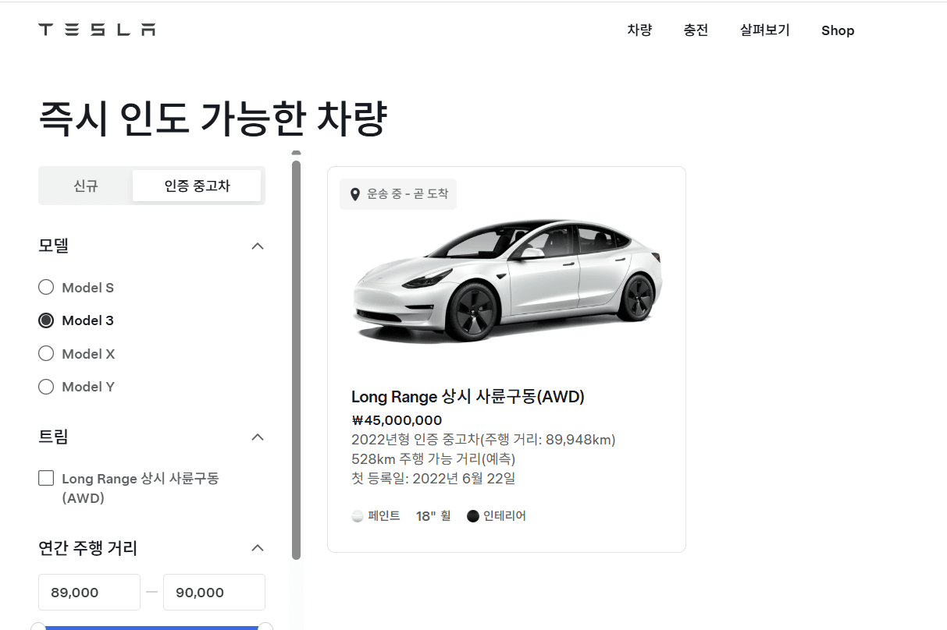
Task: Check the Long Range 상시 사륜구동 (AWD) checkbox
Action: click(x=46, y=478)
